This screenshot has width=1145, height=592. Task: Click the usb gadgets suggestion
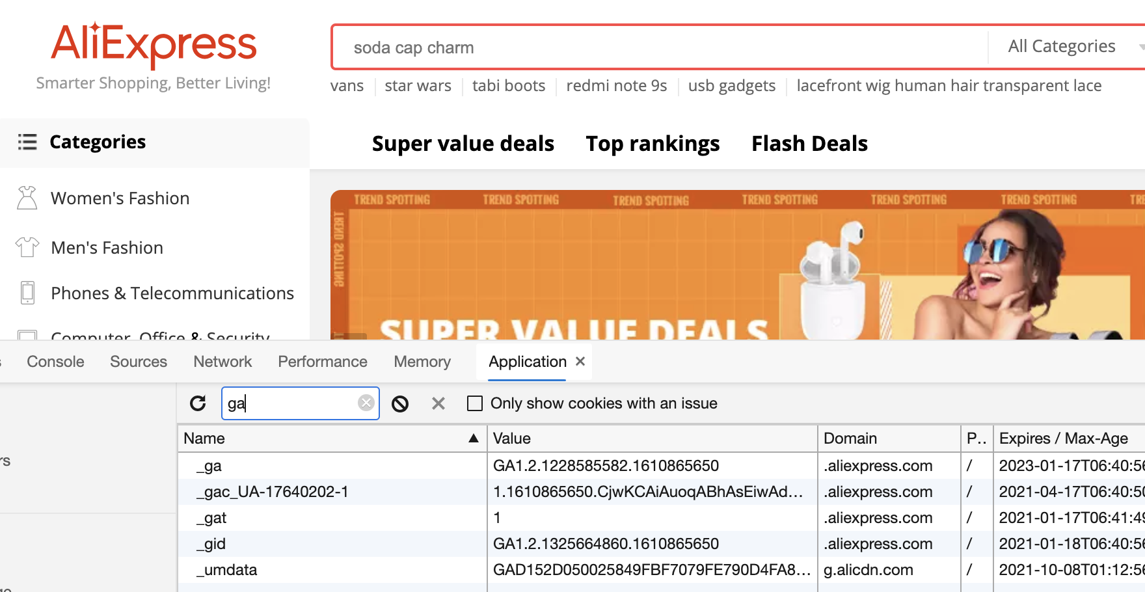coord(732,86)
